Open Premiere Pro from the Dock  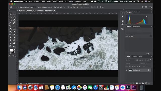coord(134,87)
